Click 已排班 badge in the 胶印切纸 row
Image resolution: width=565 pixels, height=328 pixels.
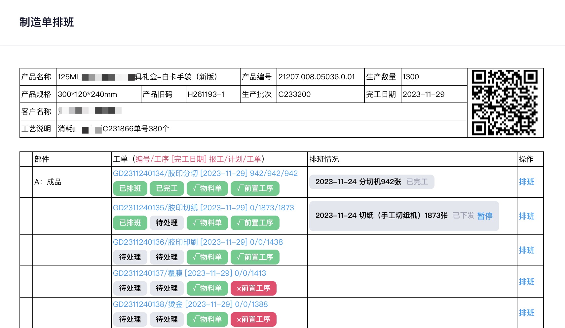(x=130, y=223)
